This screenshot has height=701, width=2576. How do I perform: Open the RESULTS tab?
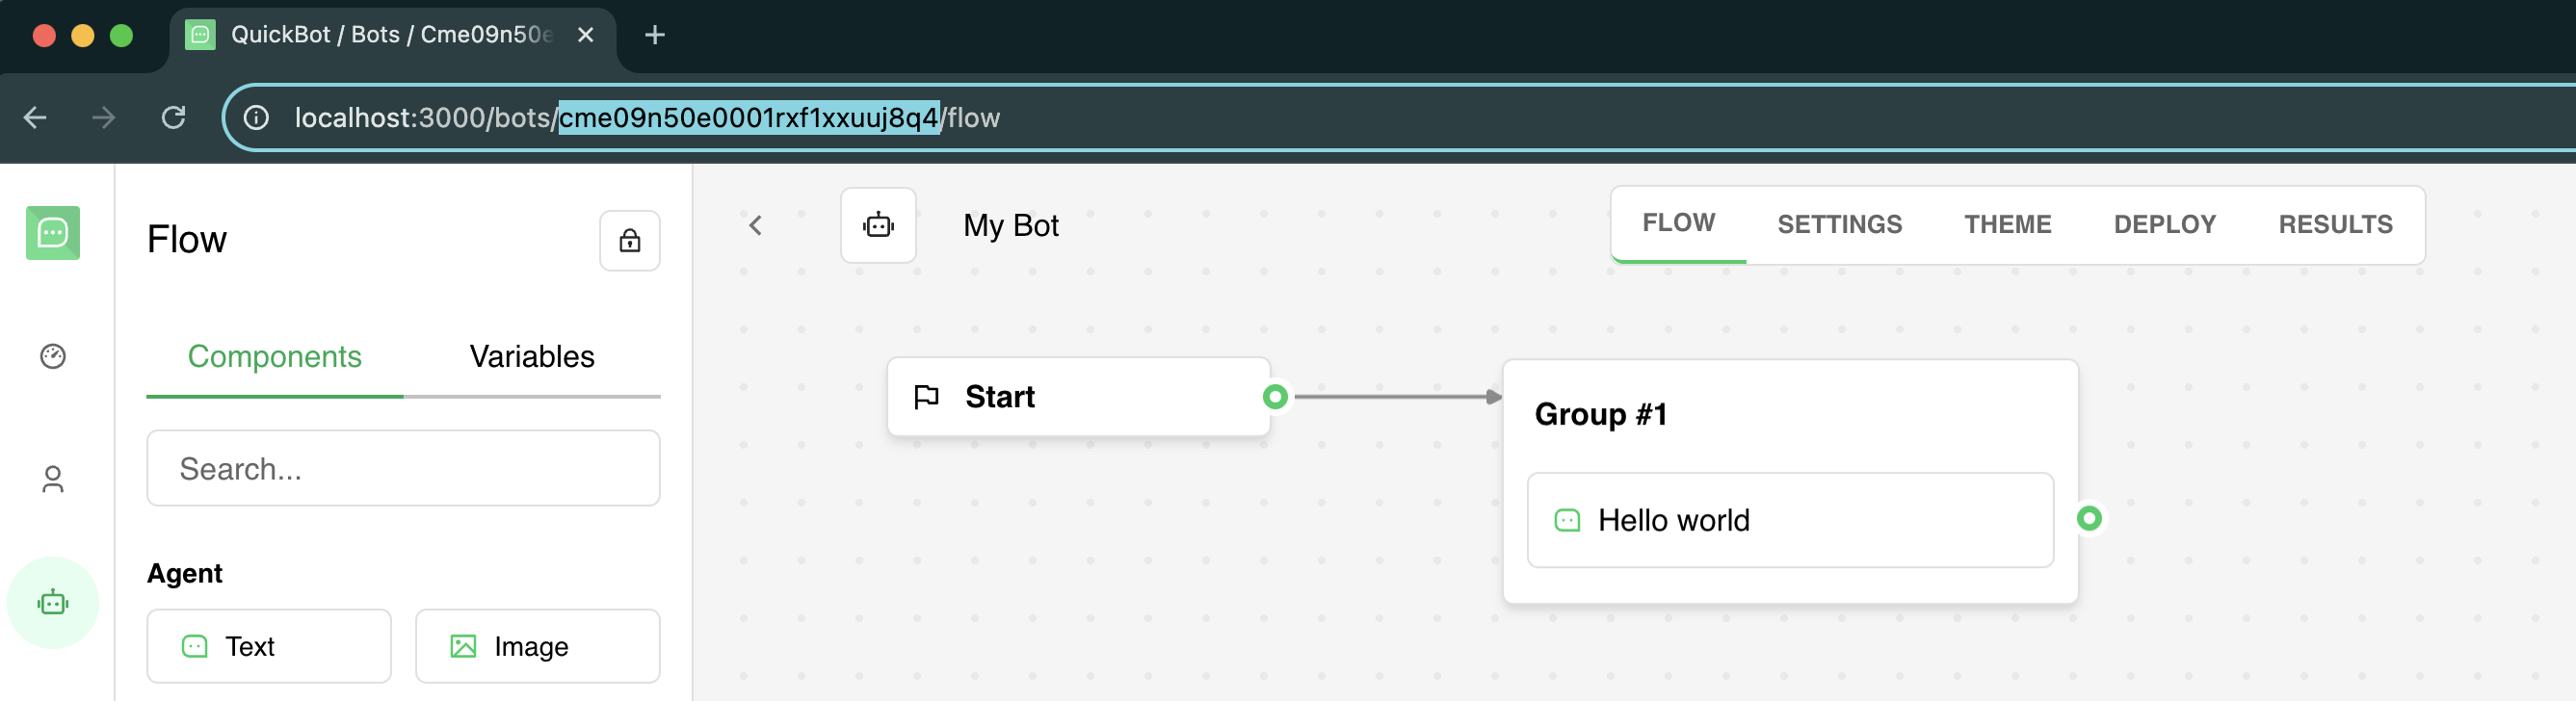2334,225
